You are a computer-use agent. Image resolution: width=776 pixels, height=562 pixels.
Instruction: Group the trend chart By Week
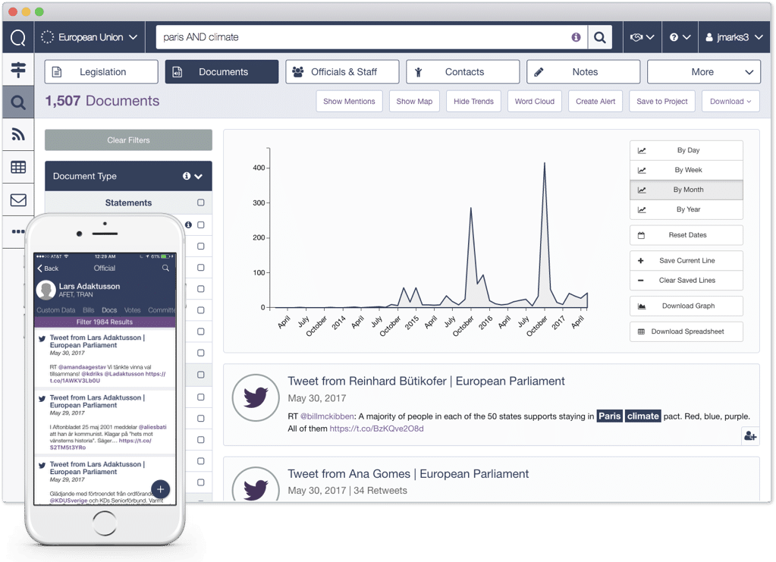686,170
